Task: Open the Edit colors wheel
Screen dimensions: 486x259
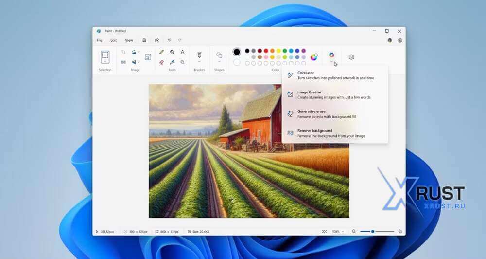Action: [x=314, y=57]
